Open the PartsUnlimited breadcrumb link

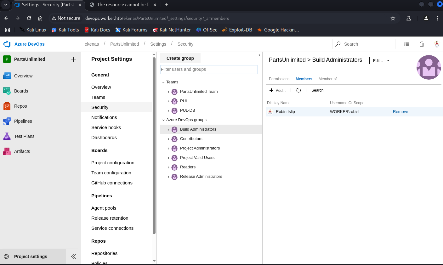[x=124, y=44]
